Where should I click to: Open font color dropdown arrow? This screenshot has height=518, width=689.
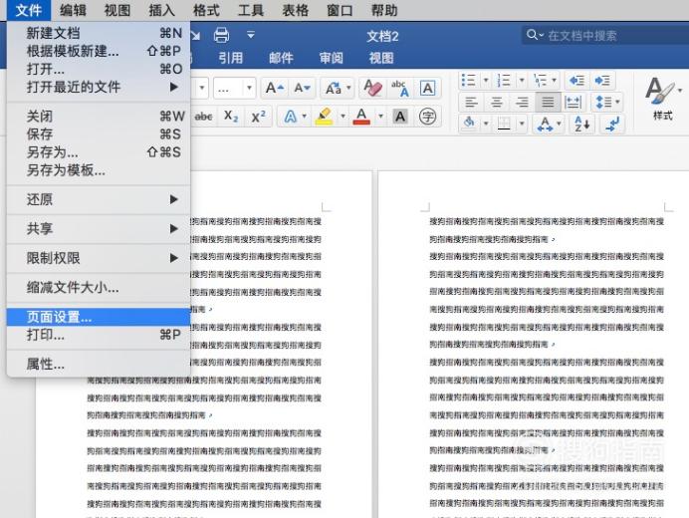tap(381, 117)
